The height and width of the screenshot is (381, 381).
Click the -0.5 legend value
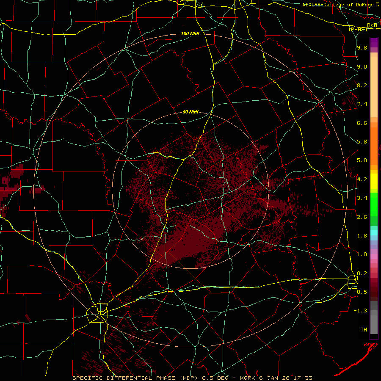tap(360, 292)
